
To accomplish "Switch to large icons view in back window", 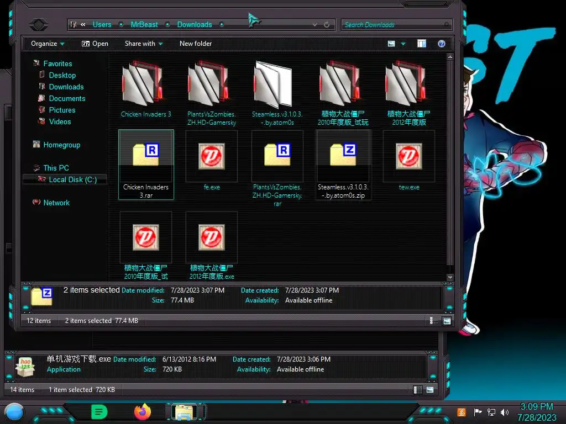I will (x=430, y=390).
